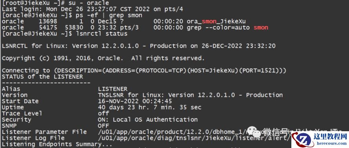This screenshot has height=148, width=349.
Task: Click the Trace Level off value
Action: [104, 113]
